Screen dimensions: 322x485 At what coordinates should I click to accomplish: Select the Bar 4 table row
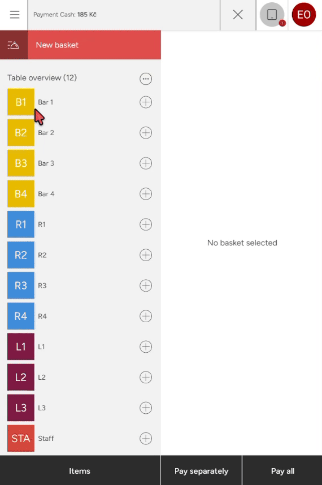80,194
